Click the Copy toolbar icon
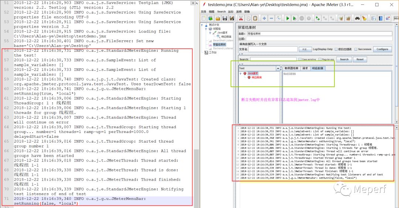The width and height of the screenshot is (399, 208). pyautogui.click(x=248, y=18)
